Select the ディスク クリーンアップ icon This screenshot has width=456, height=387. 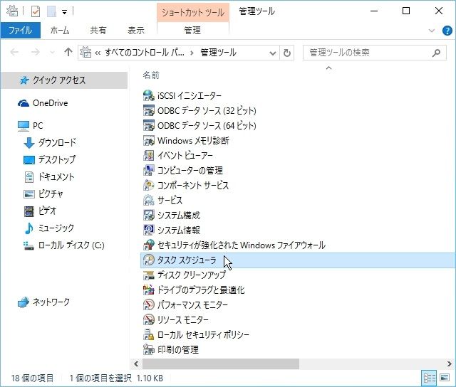149,275
